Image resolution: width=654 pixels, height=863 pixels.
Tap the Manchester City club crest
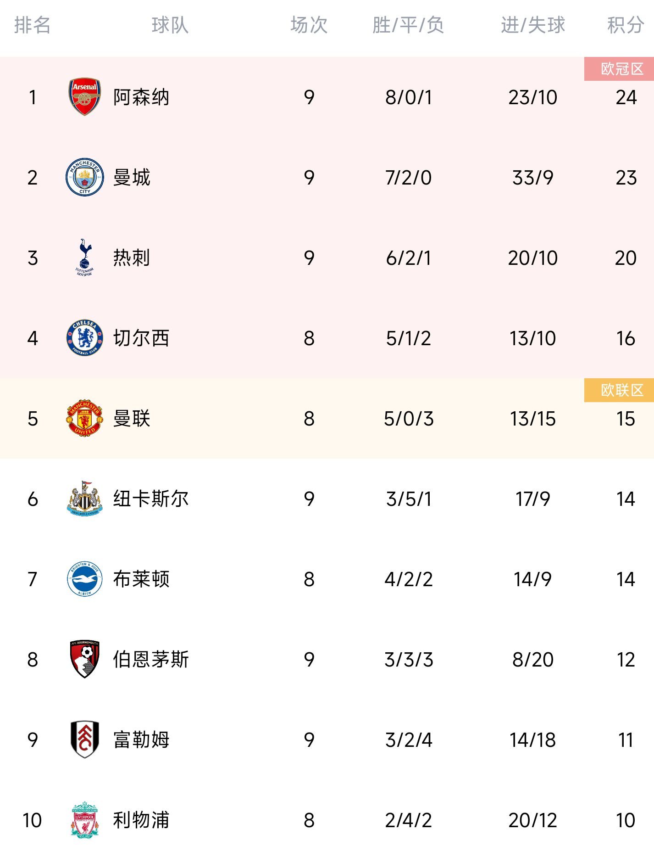click(85, 177)
